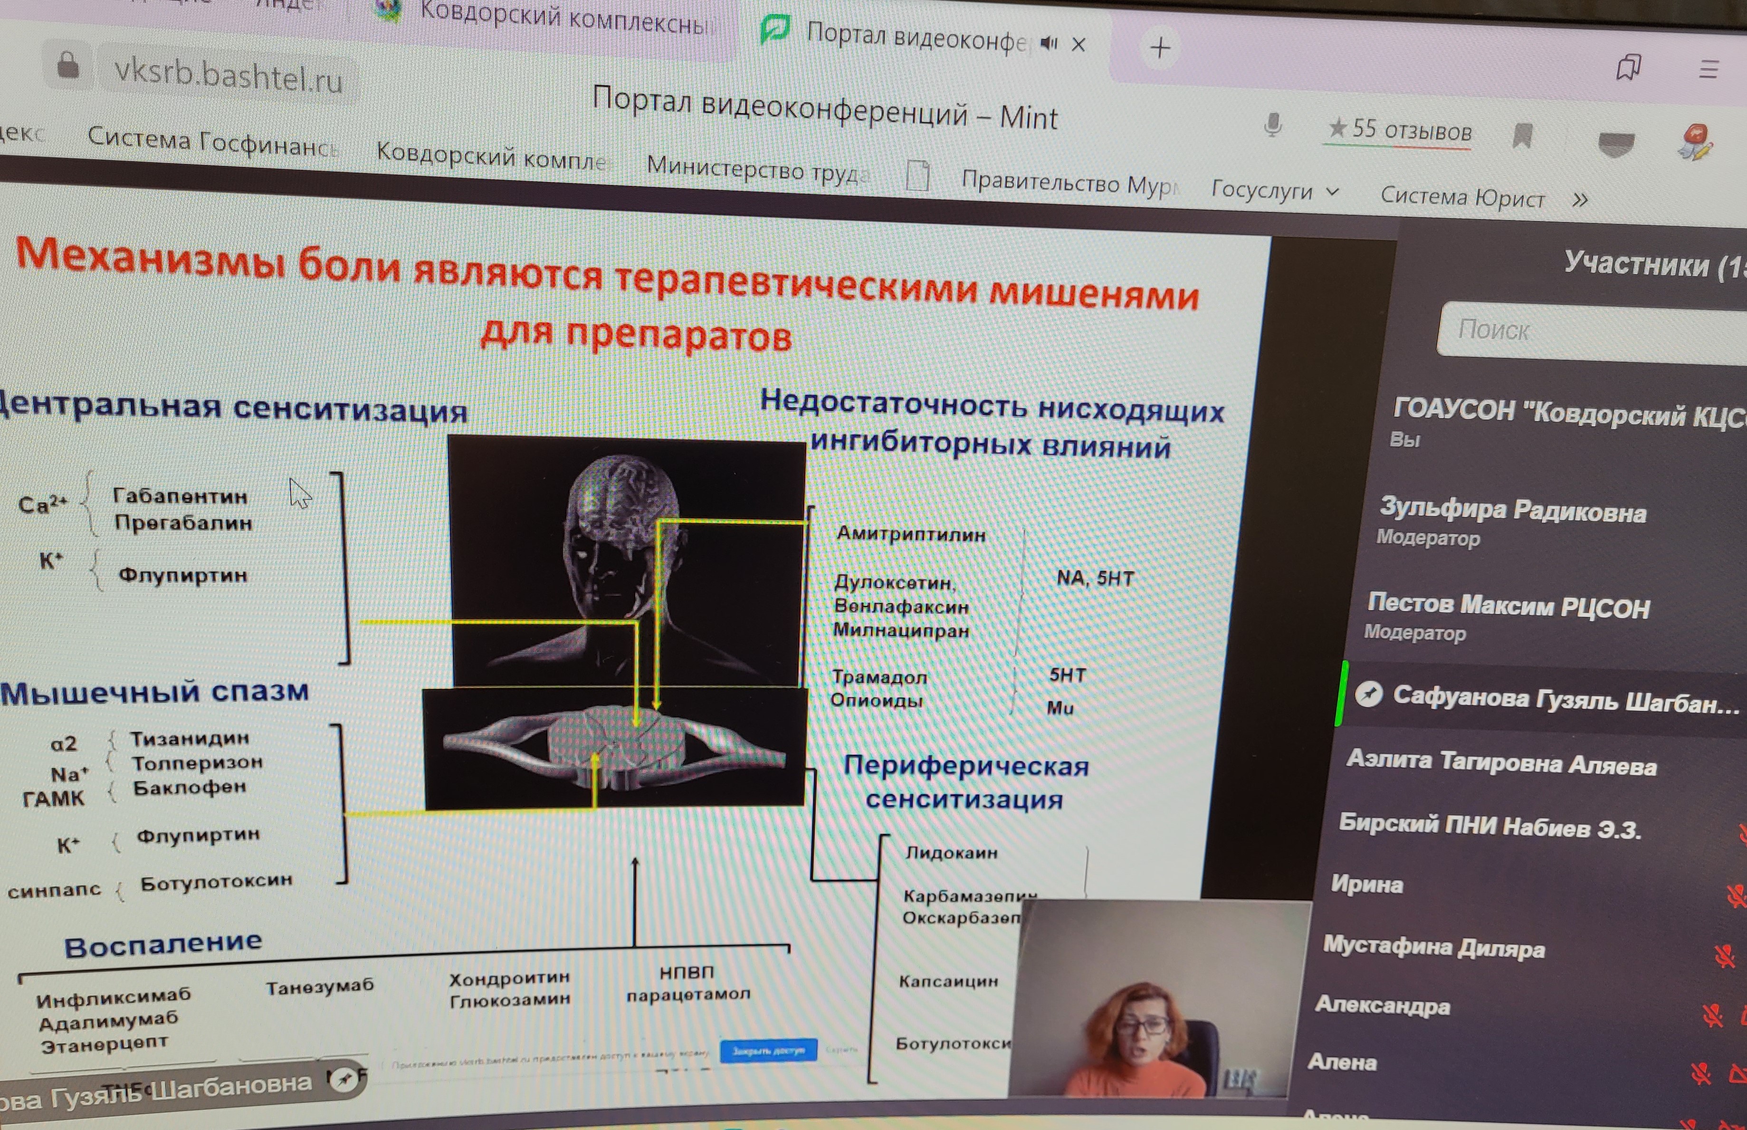
Task: Open a new browser tab
Action: click(1160, 48)
